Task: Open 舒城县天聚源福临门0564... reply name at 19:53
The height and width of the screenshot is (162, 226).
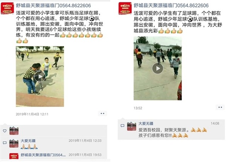Action: click(x=43, y=155)
